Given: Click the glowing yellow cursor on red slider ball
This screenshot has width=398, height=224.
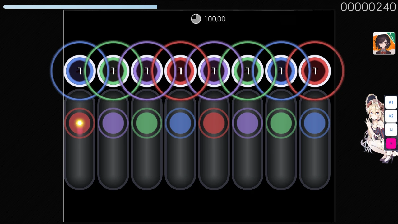Looking at the screenshot, I should [x=80, y=123].
